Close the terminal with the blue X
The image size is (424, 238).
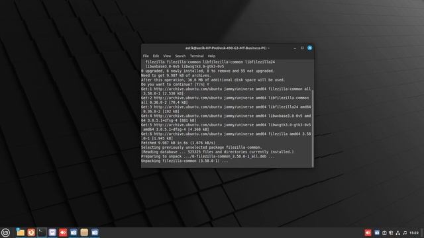click(309, 48)
